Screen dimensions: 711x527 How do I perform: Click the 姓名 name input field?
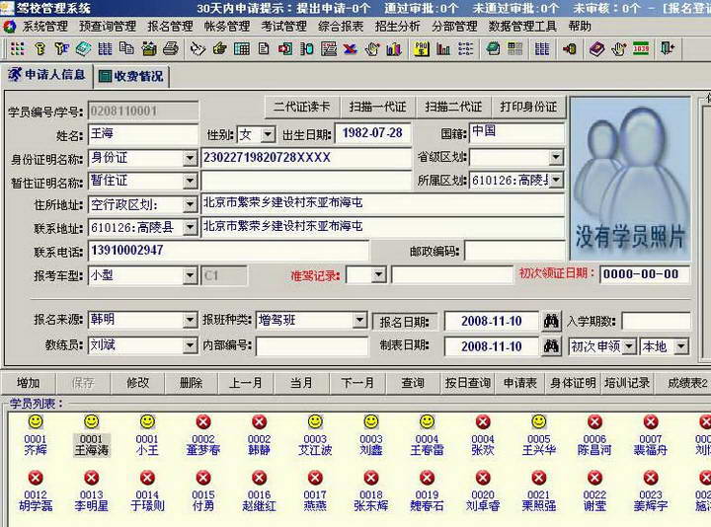coord(143,134)
